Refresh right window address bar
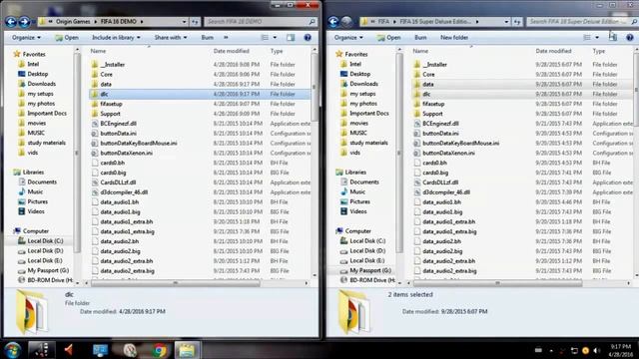This screenshot has height=359, width=639. pyautogui.click(x=517, y=22)
